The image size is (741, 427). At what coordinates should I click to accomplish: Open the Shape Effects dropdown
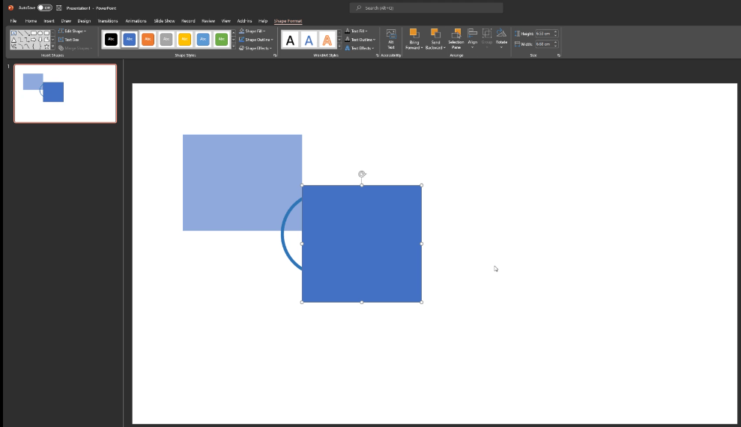(255, 48)
